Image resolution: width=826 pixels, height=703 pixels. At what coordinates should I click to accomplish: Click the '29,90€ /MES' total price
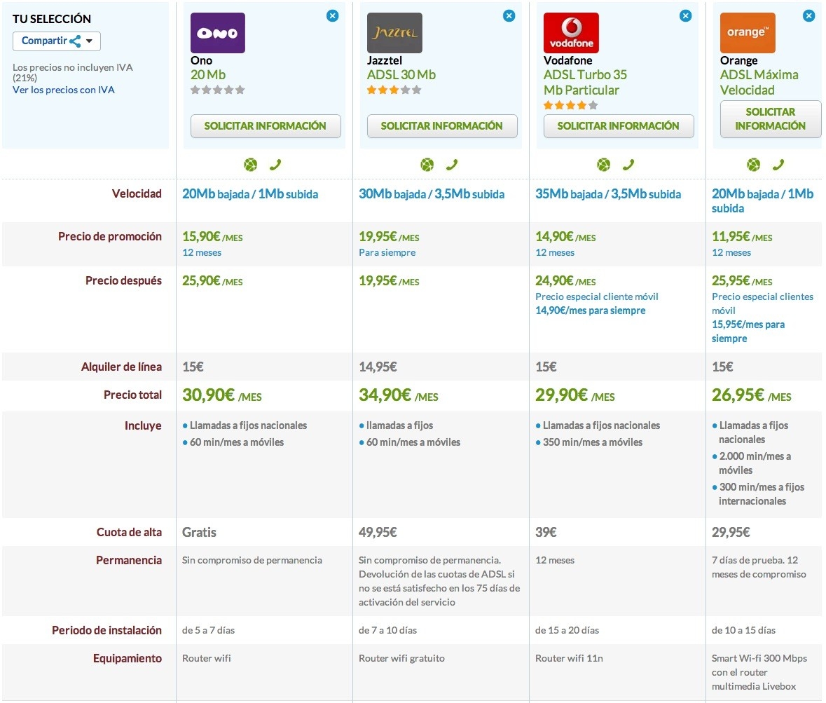coord(574,395)
